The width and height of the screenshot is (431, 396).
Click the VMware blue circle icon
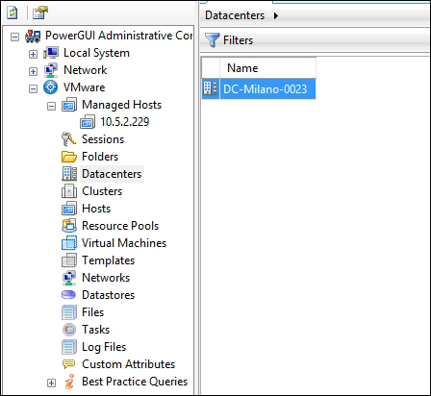point(51,87)
